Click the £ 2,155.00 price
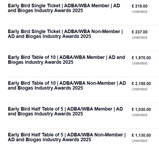The height and width of the screenshot is (152, 159). pyautogui.click(x=141, y=84)
